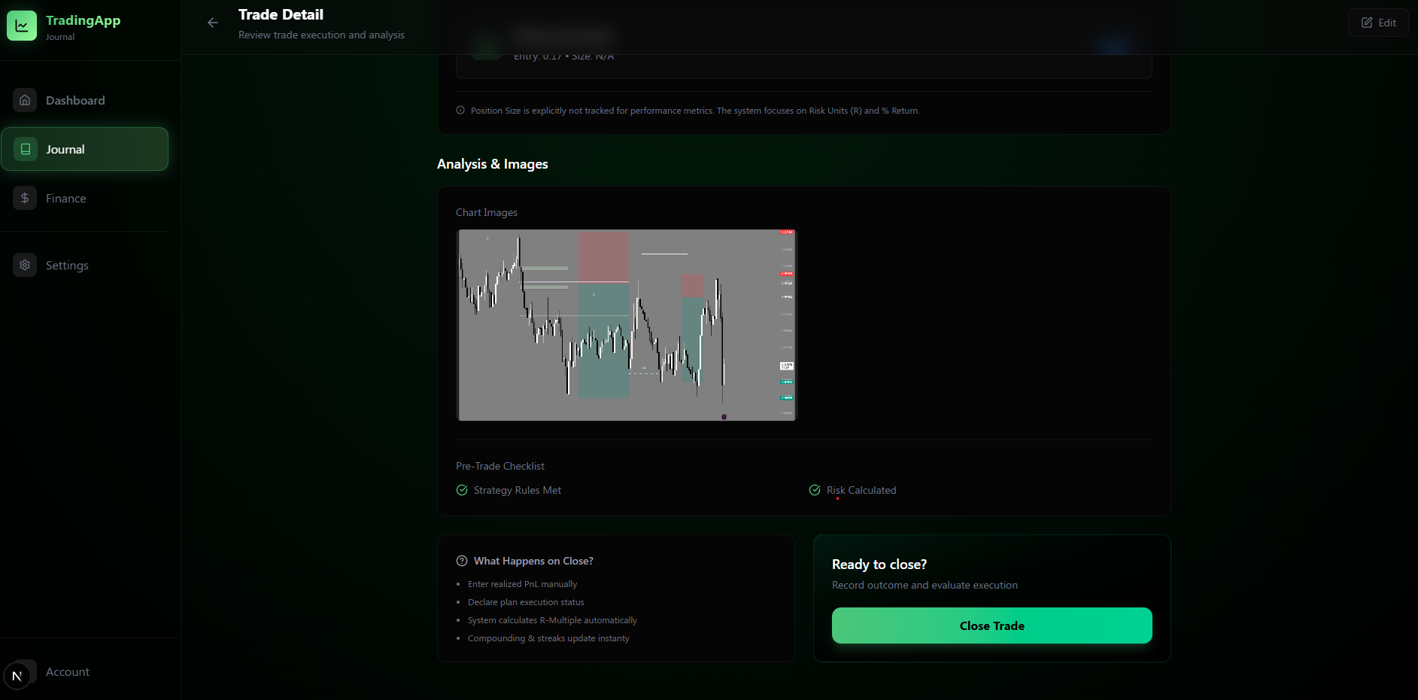Select the Journal book icon

(25, 148)
